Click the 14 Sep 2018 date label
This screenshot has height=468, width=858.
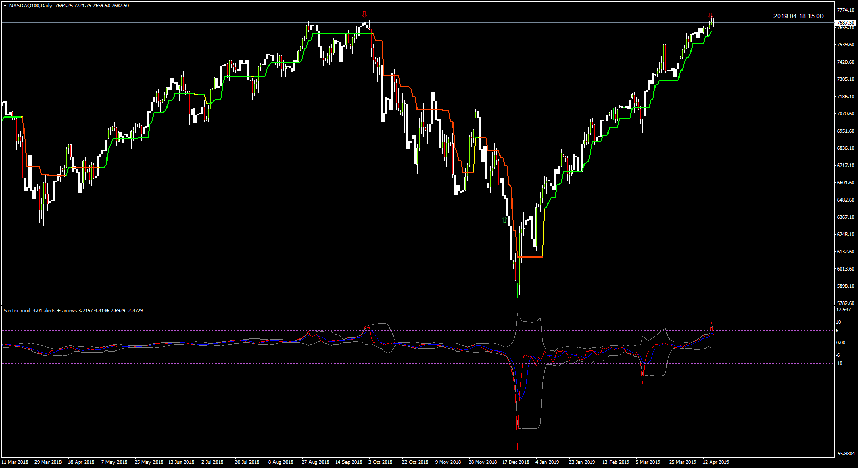pyautogui.click(x=349, y=462)
